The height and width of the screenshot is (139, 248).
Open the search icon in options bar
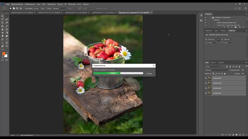236,8
